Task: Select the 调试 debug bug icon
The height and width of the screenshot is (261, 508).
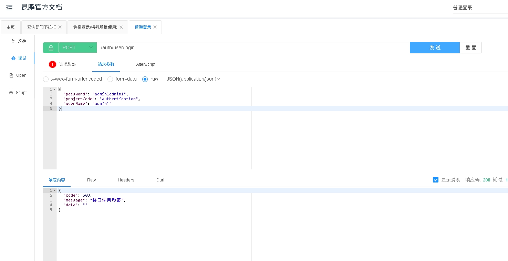Action: (13, 58)
